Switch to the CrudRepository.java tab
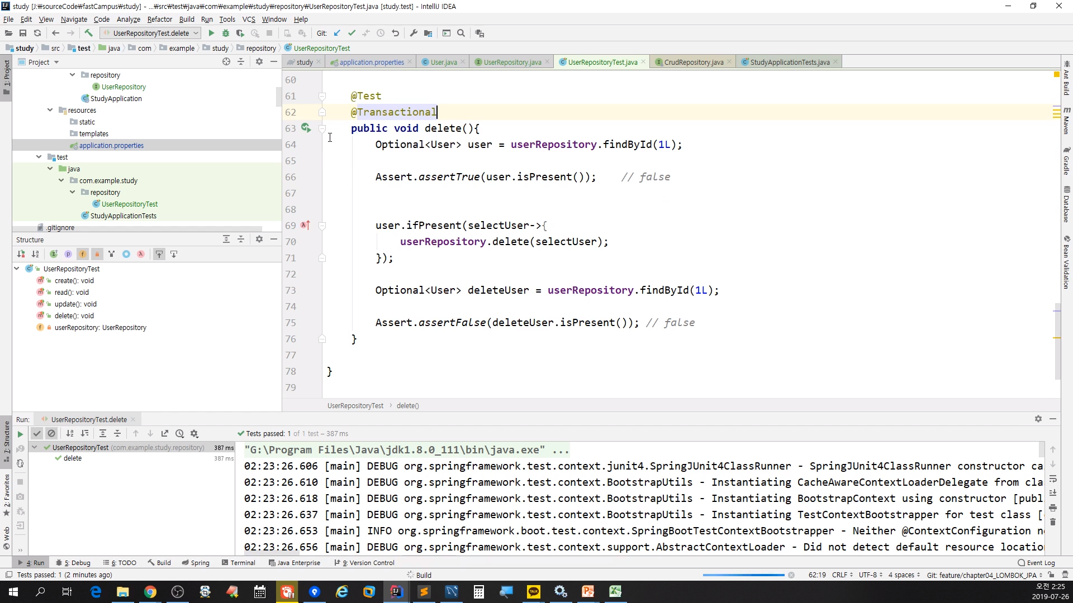Image resolution: width=1073 pixels, height=603 pixels. (x=693, y=62)
